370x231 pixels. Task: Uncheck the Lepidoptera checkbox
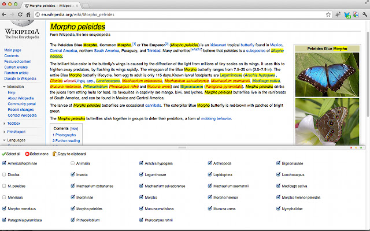point(209,174)
